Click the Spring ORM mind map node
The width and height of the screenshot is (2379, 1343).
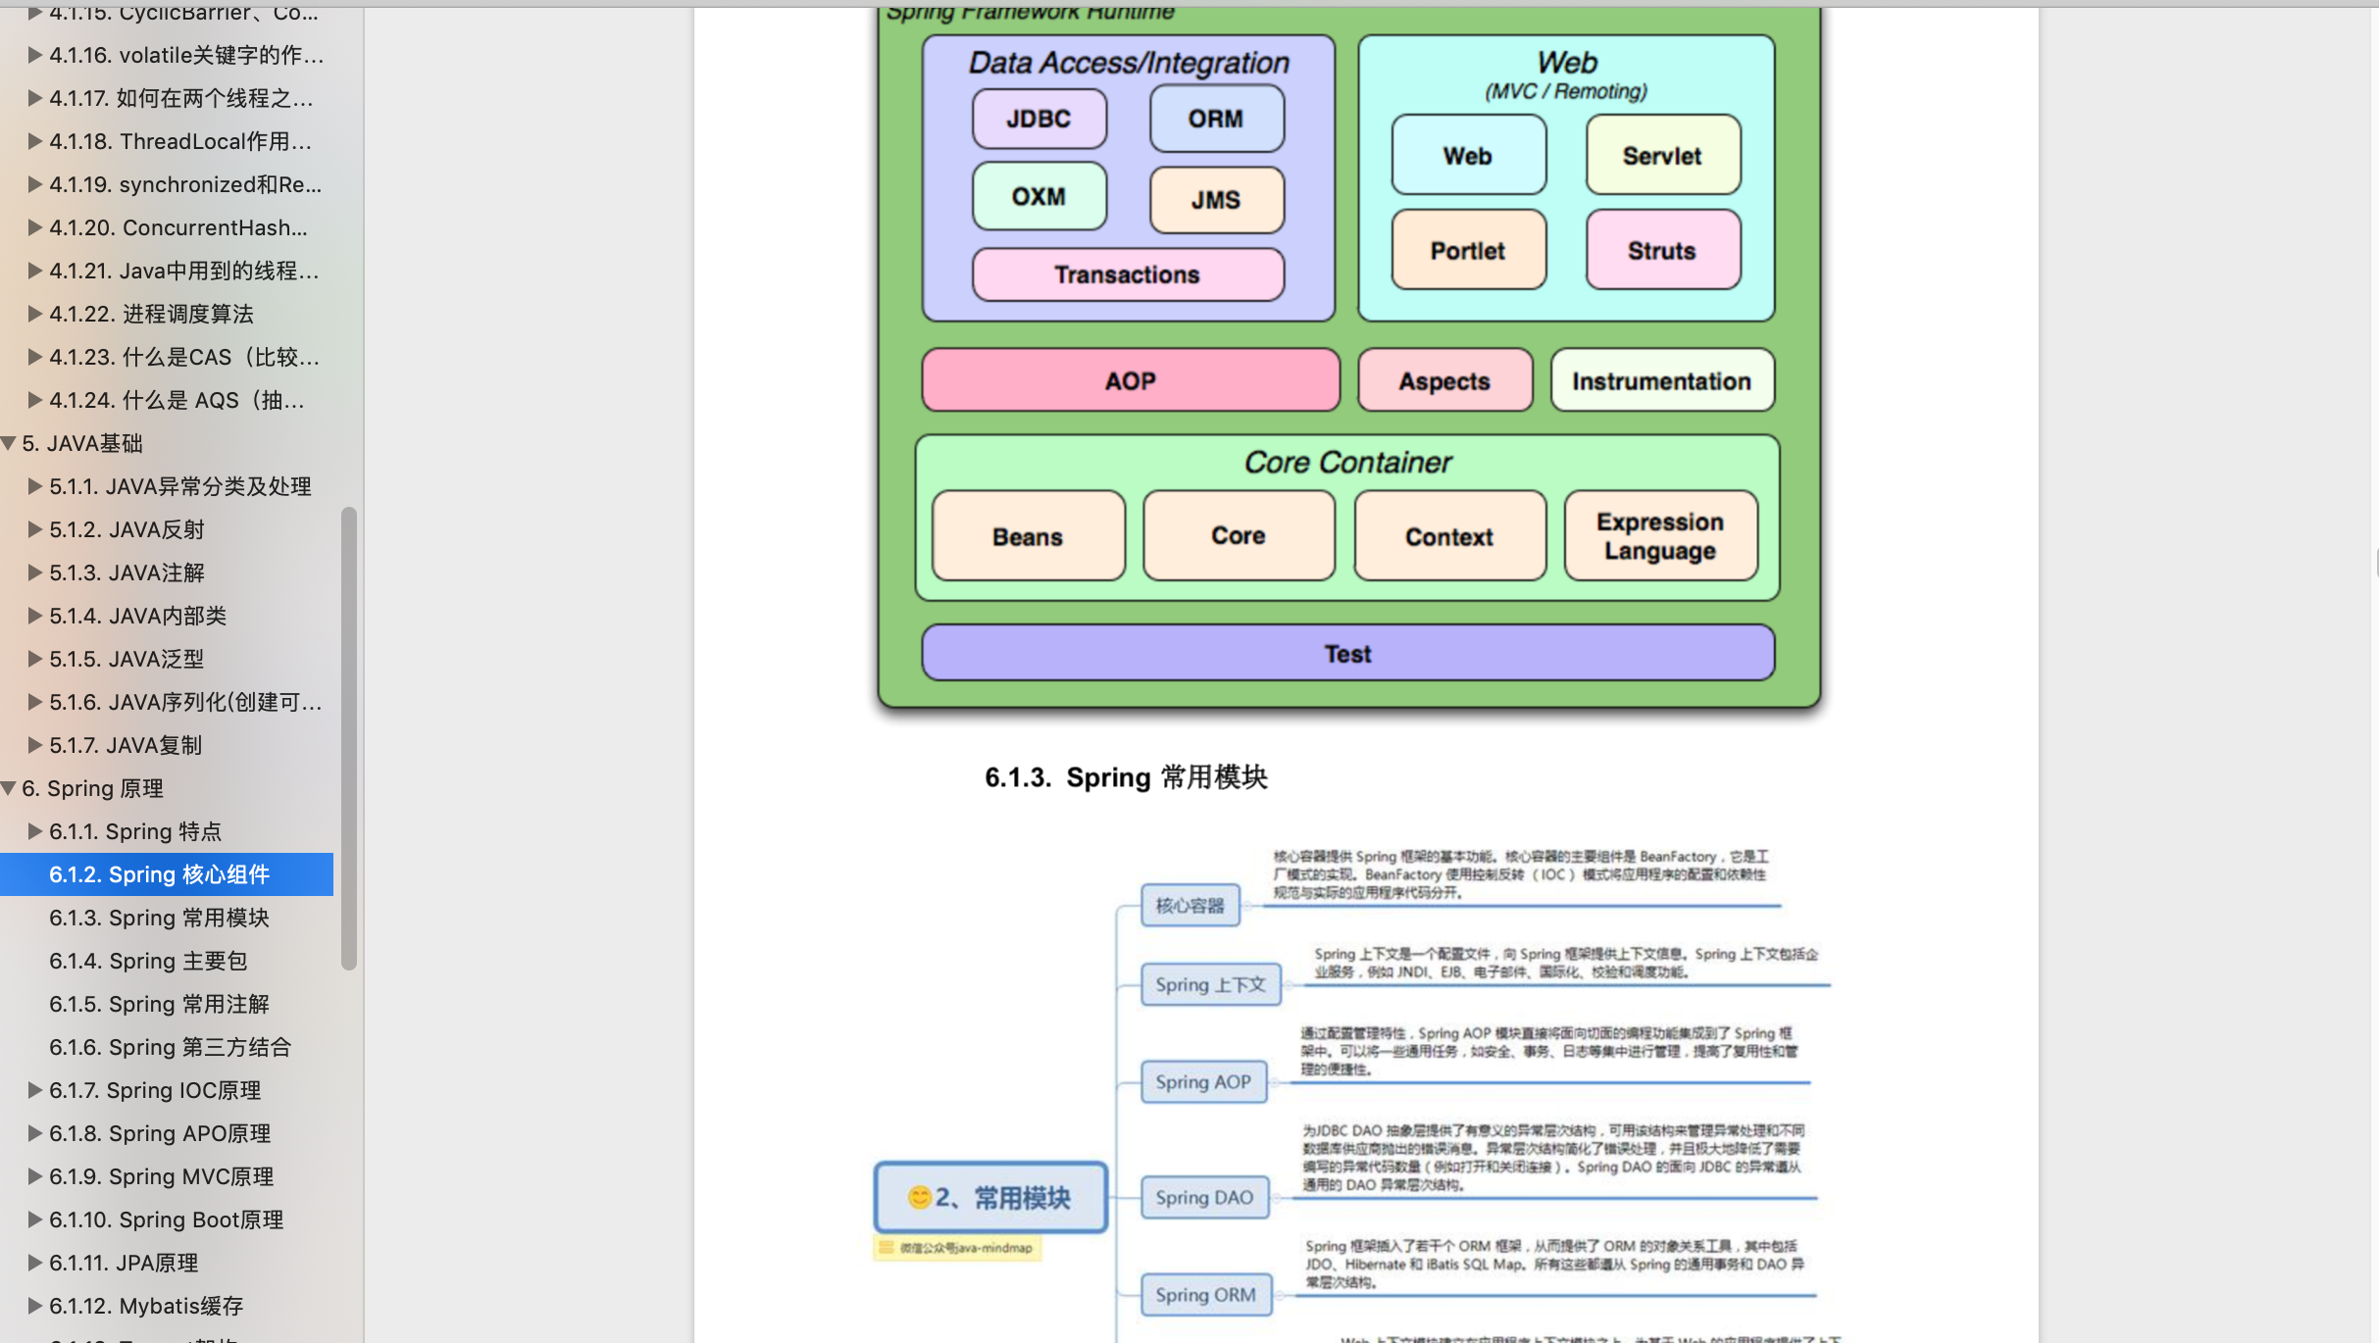click(x=1206, y=1294)
